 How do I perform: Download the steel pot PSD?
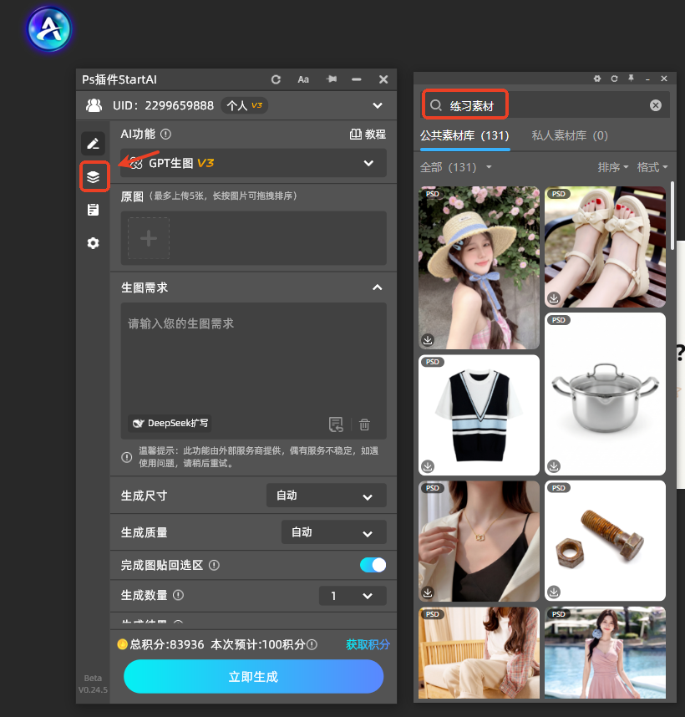click(554, 466)
